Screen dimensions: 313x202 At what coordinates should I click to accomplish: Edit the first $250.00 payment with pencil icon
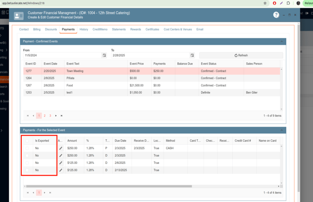61,148
